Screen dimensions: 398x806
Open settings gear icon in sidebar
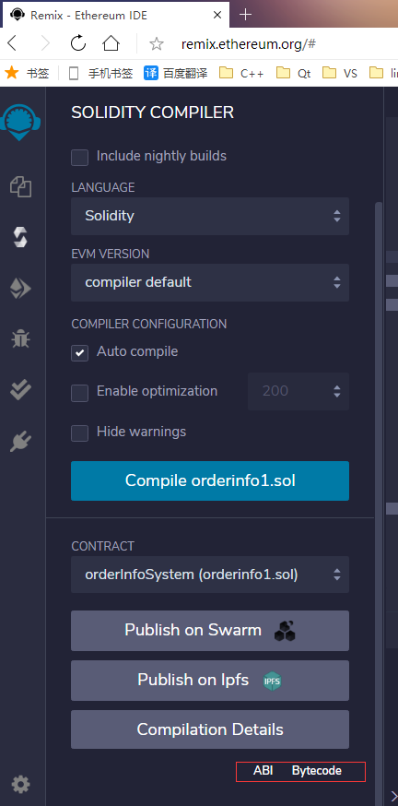pos(20,785)
